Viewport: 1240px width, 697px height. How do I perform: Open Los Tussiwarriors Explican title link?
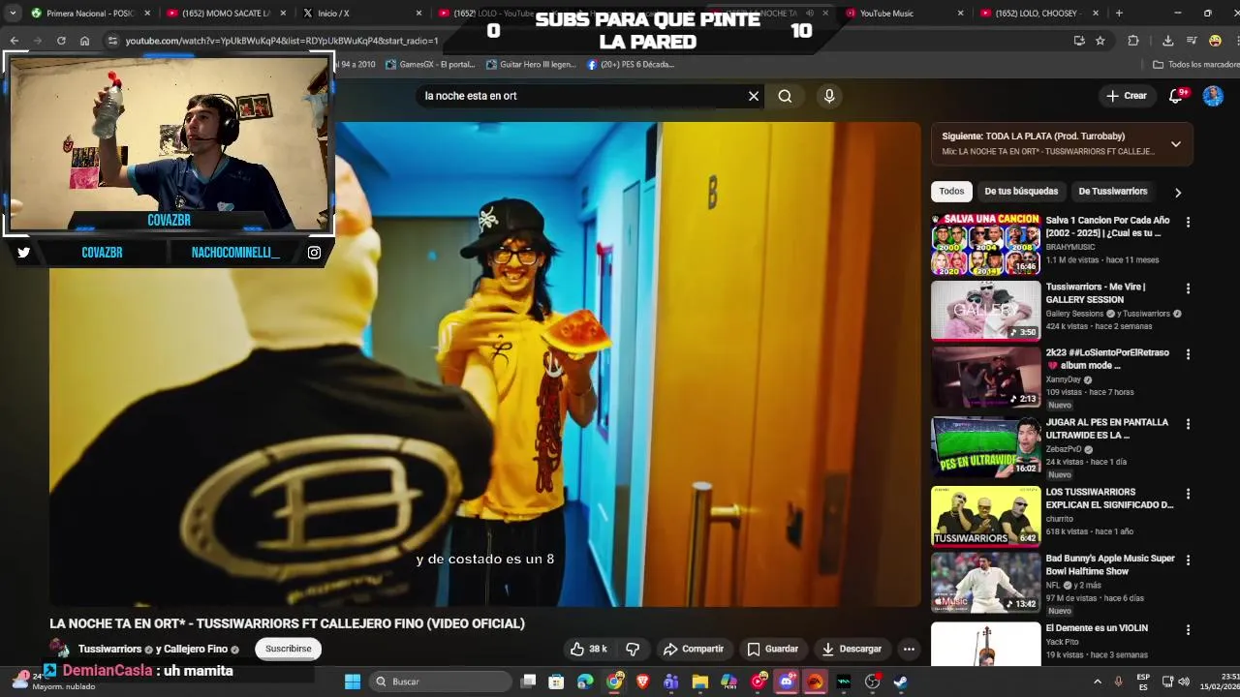tap(1109, 499)
